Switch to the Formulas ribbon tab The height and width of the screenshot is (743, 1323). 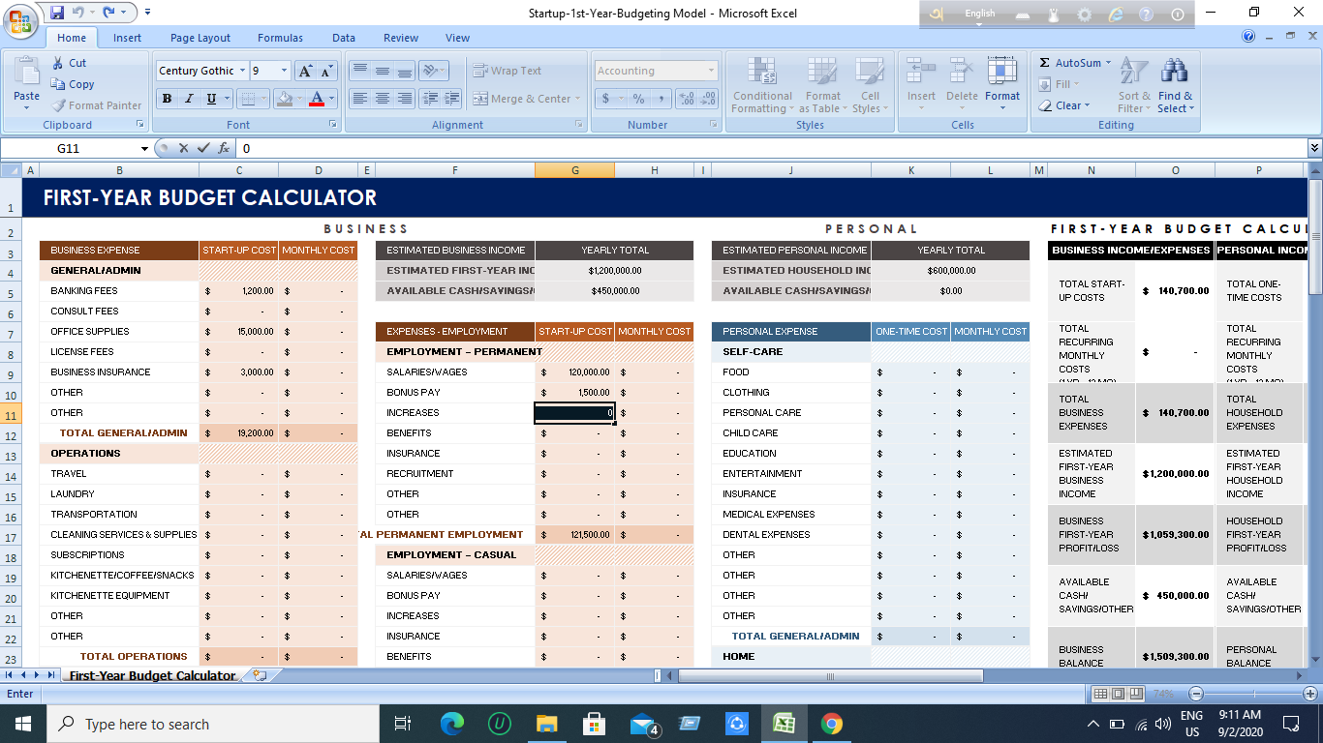[x=280, y=37]
